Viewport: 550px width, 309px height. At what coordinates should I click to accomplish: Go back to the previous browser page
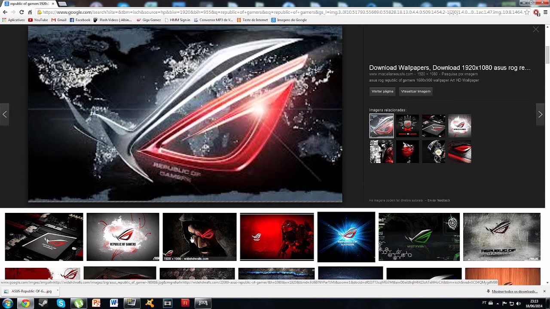click(5, 12)
